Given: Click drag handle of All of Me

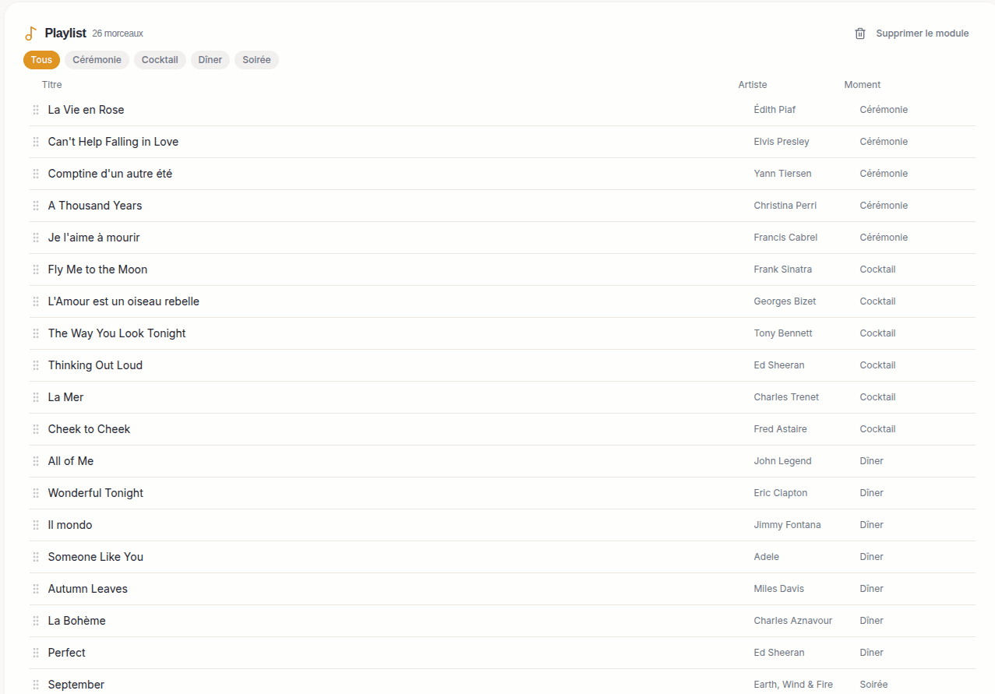Looking at the screenshot, I should (x=36, y=461).
